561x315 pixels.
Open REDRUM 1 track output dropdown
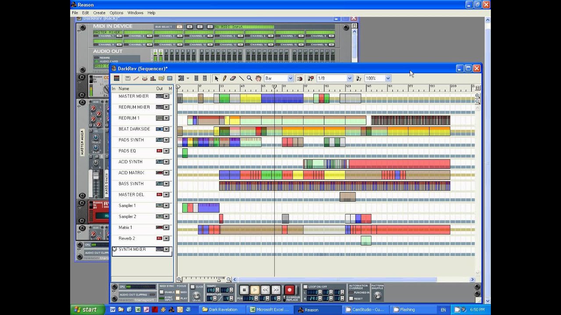click(166, 118)
